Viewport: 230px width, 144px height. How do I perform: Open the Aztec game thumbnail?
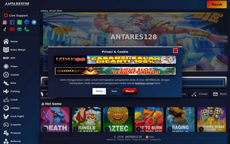pyautogui.click(x=118, y=119)
